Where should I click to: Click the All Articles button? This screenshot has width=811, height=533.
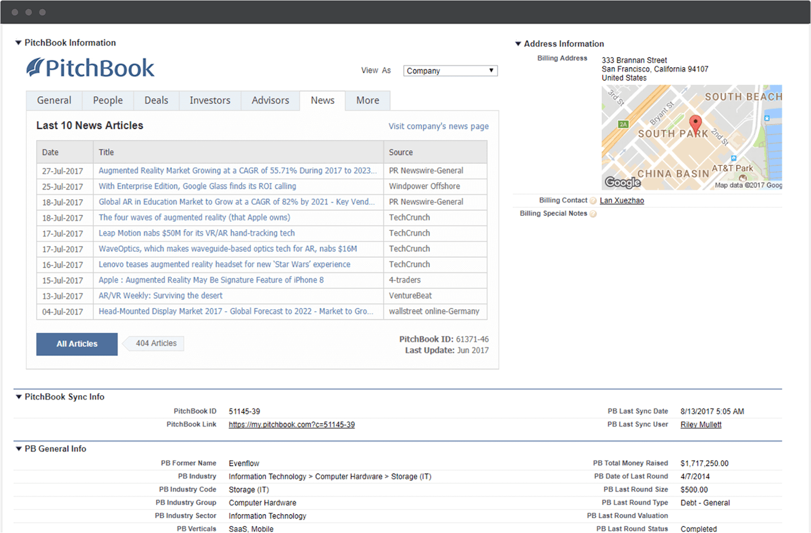click(x=77, y=344)
